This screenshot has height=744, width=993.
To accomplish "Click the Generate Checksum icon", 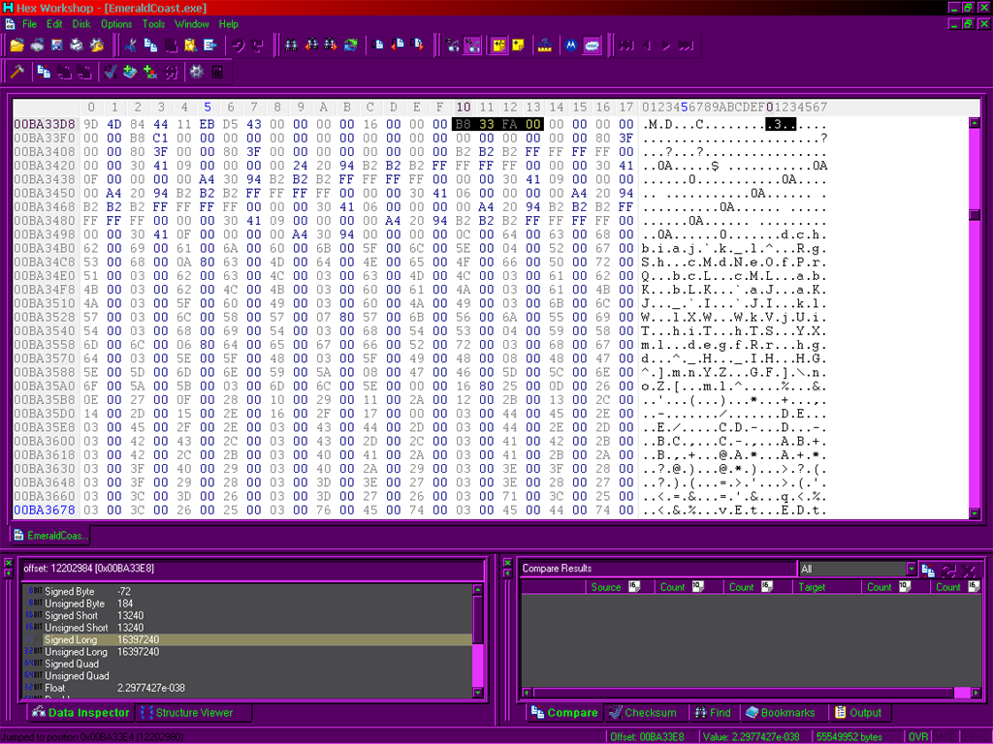I will [x=111, y=72].
